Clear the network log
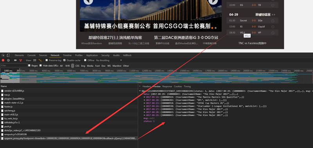The width and height of the screenshot is (313, 148). coord(8,61)
